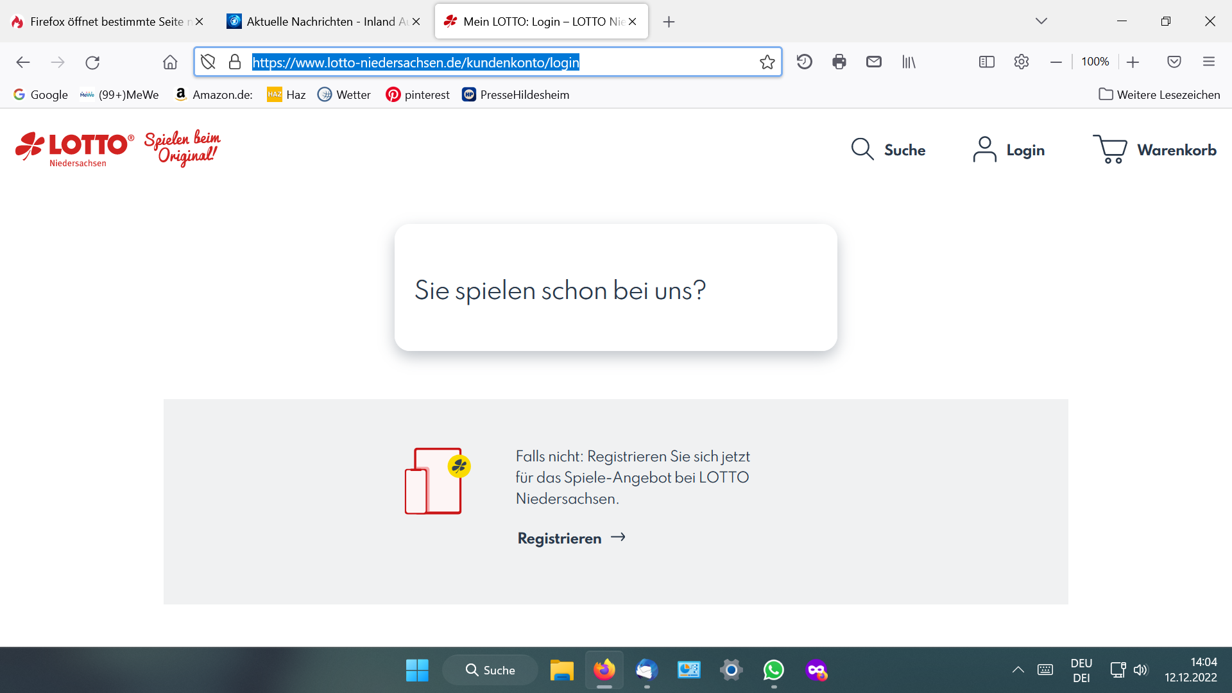Screen dimensions: 1232x693
Task: Click the print icon in toolbar
Action: click(x=839, y=62)
